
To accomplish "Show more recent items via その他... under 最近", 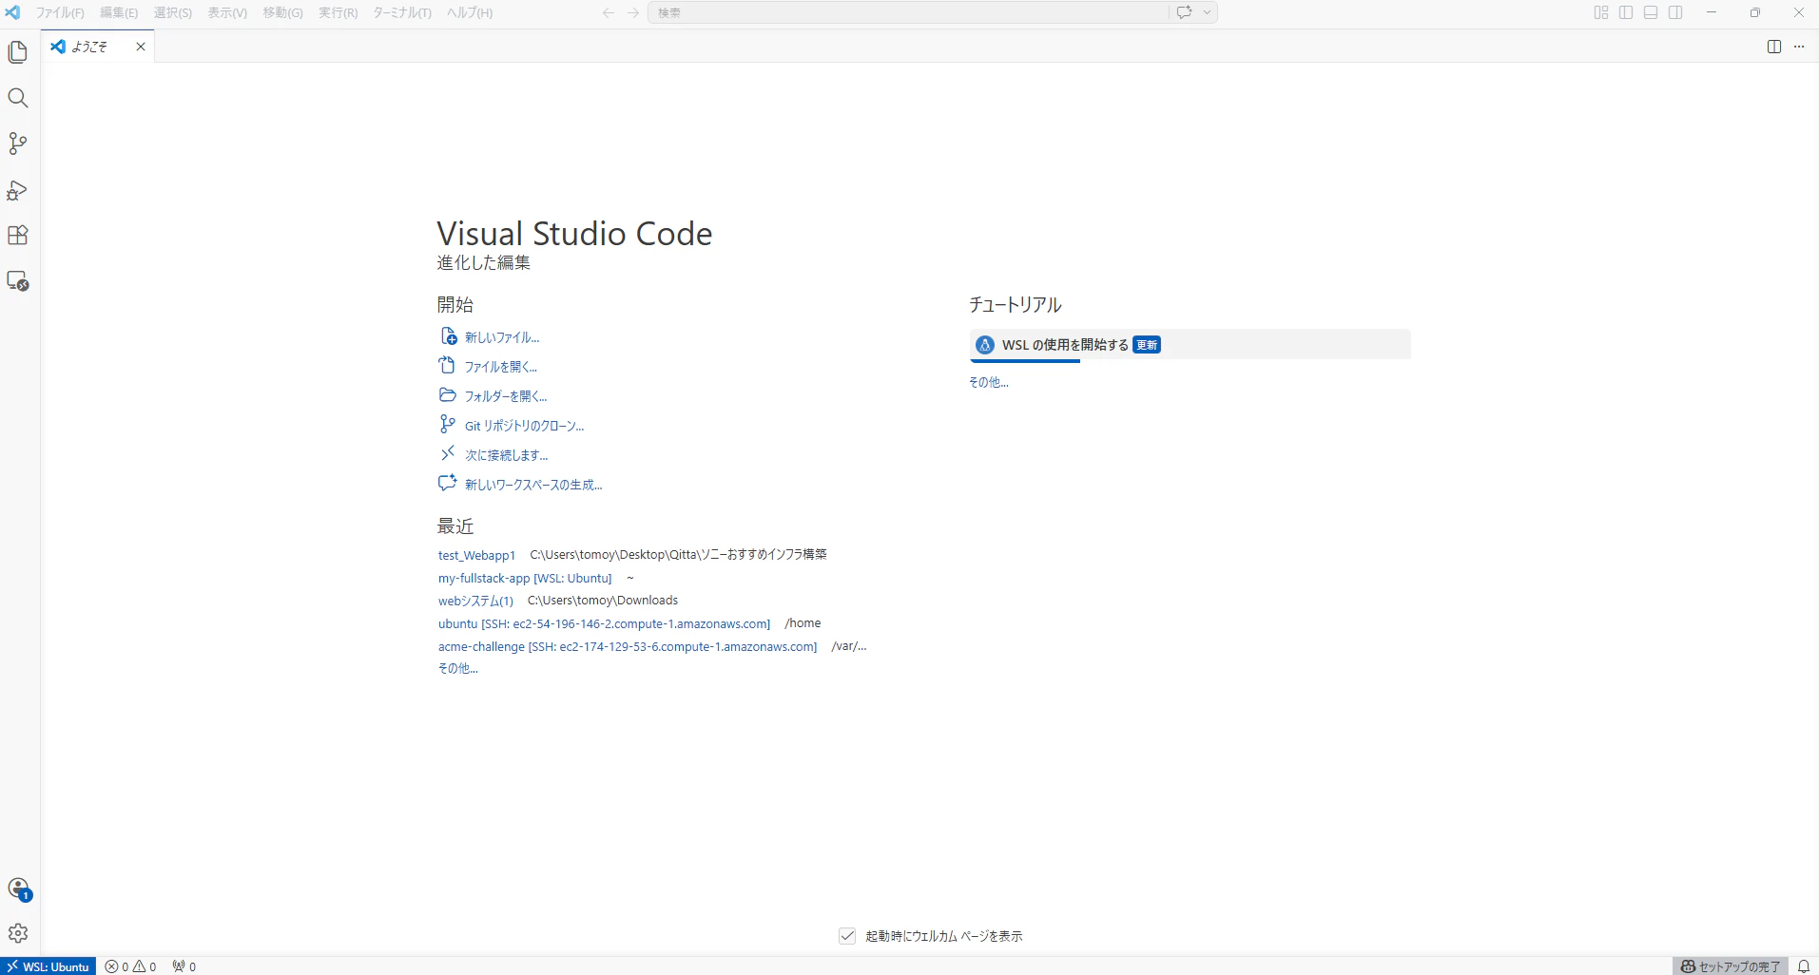I will (x=457, y=668).
